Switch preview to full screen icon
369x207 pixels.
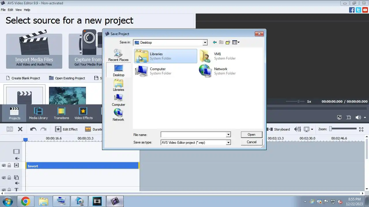tap(339, 117)
